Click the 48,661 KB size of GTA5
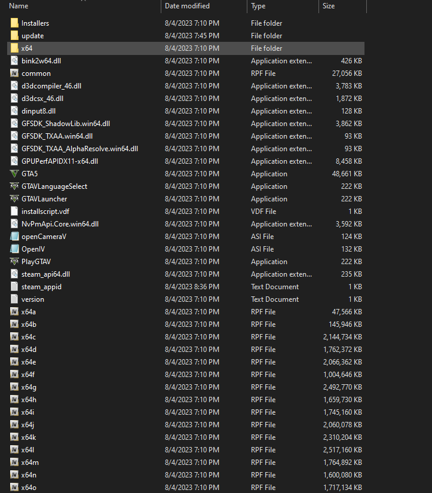This screenshot has width=432, height=493. click(x=347, y=173)
